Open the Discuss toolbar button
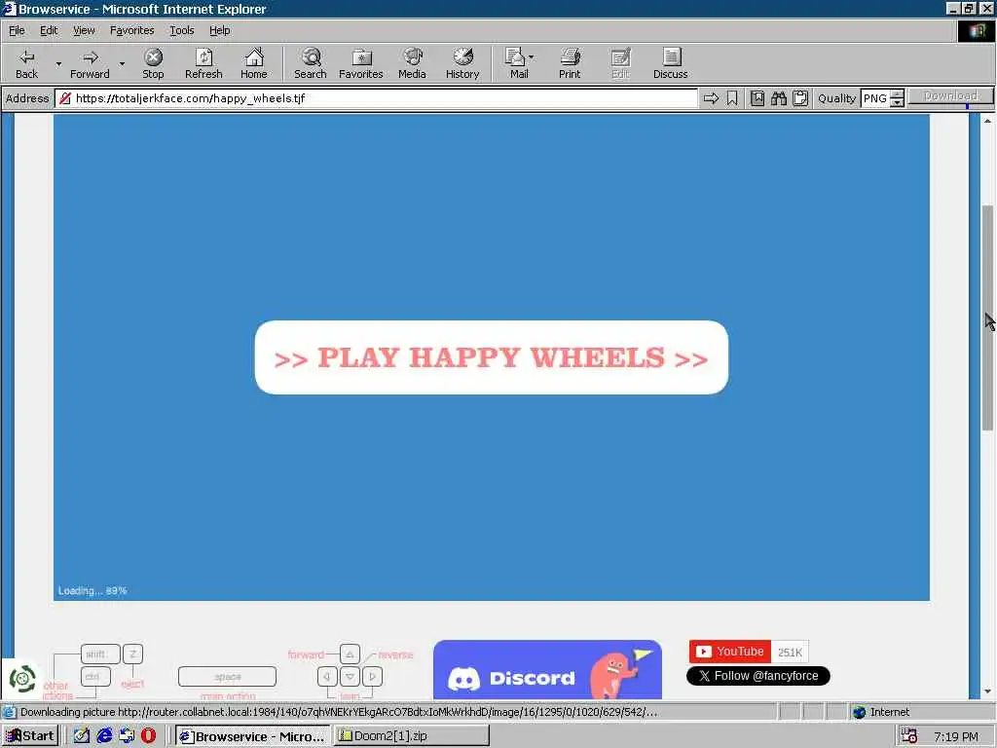Image resolution: width=997 pixels, height=748 pixels. click(x=670, y=63)
